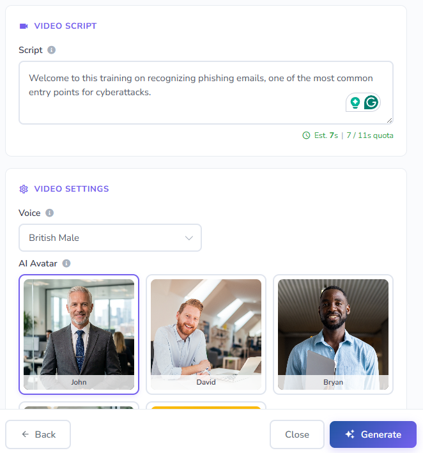Click the clock icon beside estimated time

pos(306,135)
